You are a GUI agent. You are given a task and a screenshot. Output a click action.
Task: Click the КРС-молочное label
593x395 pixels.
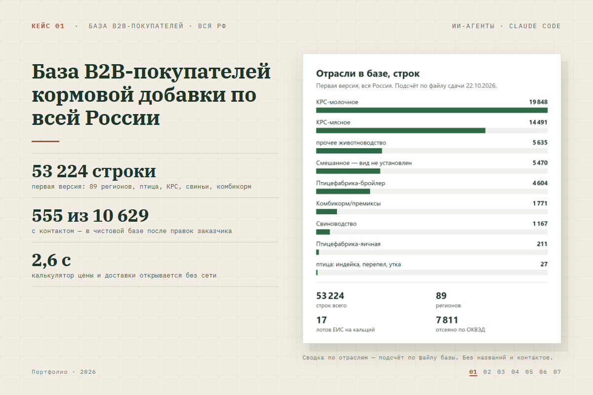click(337, 102)
